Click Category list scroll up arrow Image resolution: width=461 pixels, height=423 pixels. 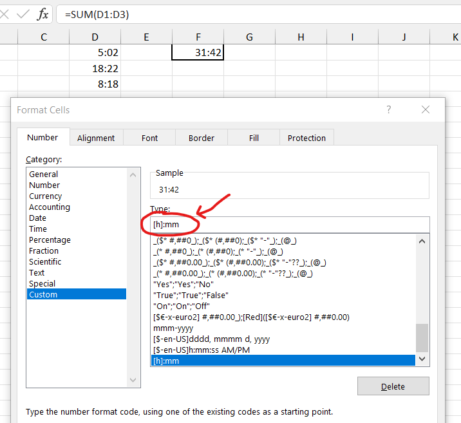(x=133, y=175)
